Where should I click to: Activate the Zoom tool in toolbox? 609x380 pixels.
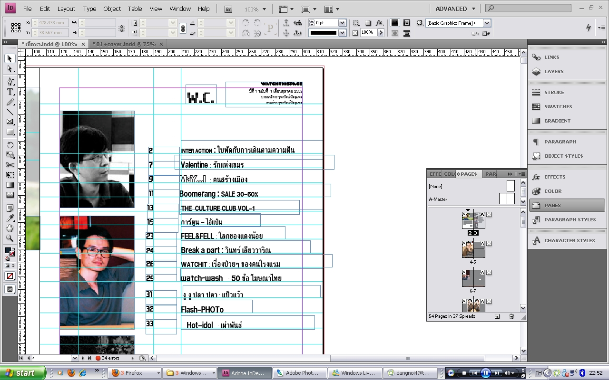pyautogui.click(x=10, y=238)
